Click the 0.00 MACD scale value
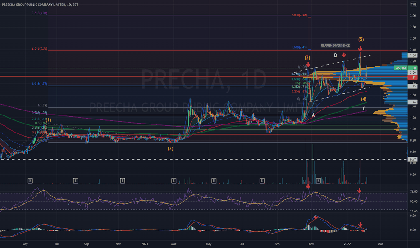Image resolution: width=420 pixels, height=248 pixels. coord(413,230)
